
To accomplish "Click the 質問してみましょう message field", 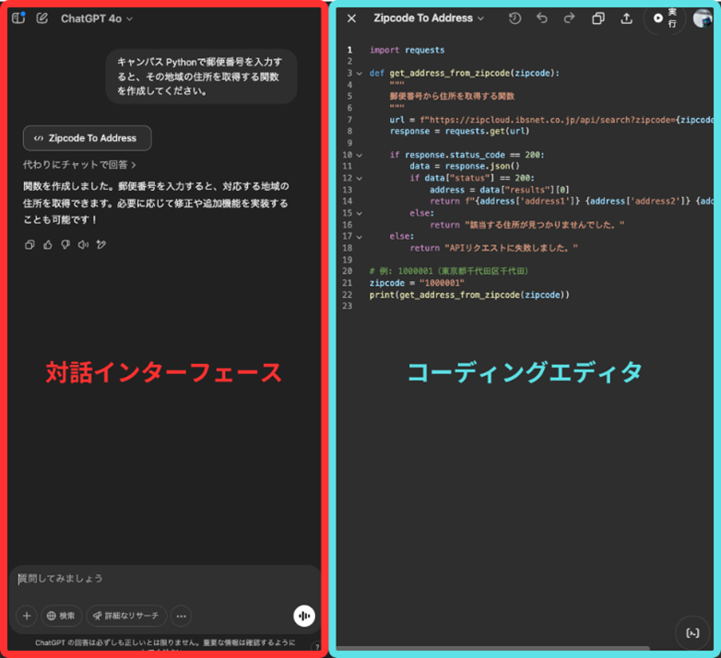I will point(157,579).
